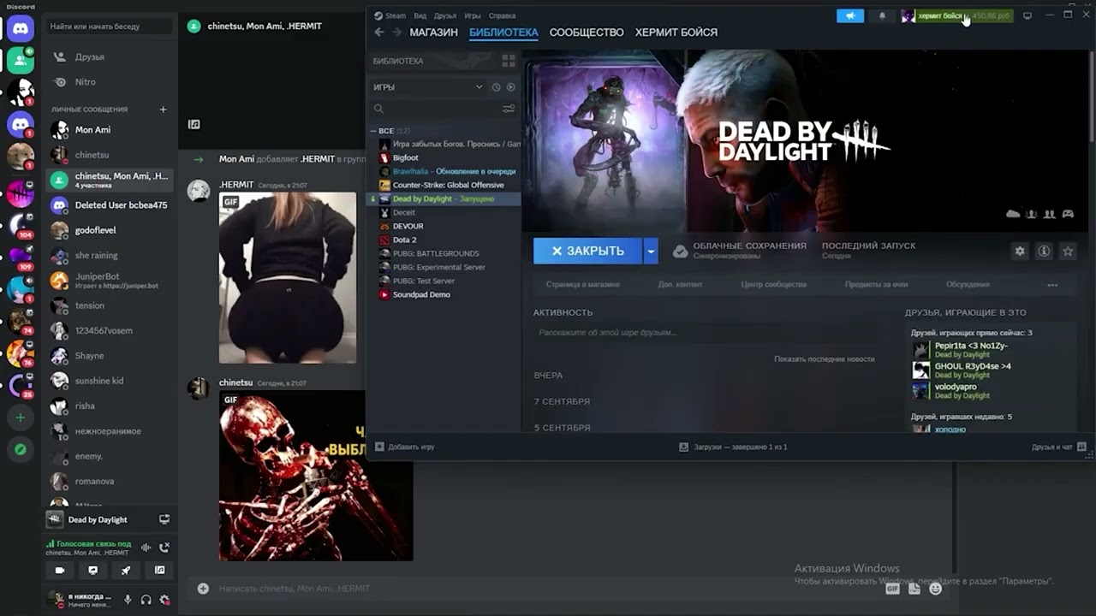Select PUBG: BATTLEGROUNDS in library list
Viewport: 1096px width, 616px height.
pyautogui.click(x=445, y=253)
